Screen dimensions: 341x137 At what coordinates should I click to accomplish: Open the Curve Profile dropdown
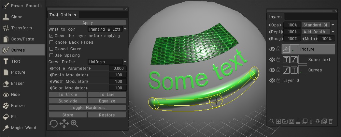[107, 62]
